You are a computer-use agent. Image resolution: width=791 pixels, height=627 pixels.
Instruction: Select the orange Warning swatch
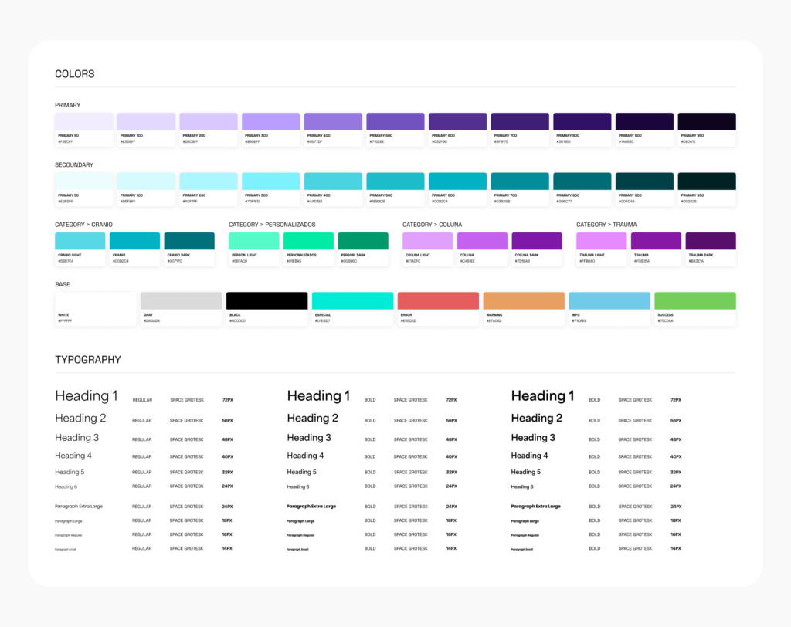click(524, 300)
